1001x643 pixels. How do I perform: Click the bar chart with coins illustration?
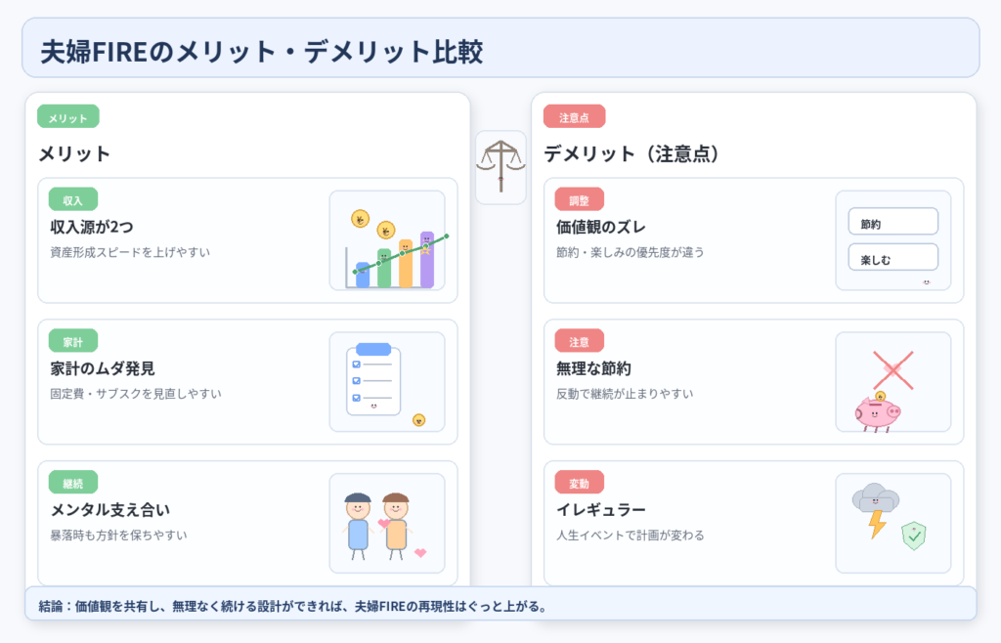tap(387, 240)
